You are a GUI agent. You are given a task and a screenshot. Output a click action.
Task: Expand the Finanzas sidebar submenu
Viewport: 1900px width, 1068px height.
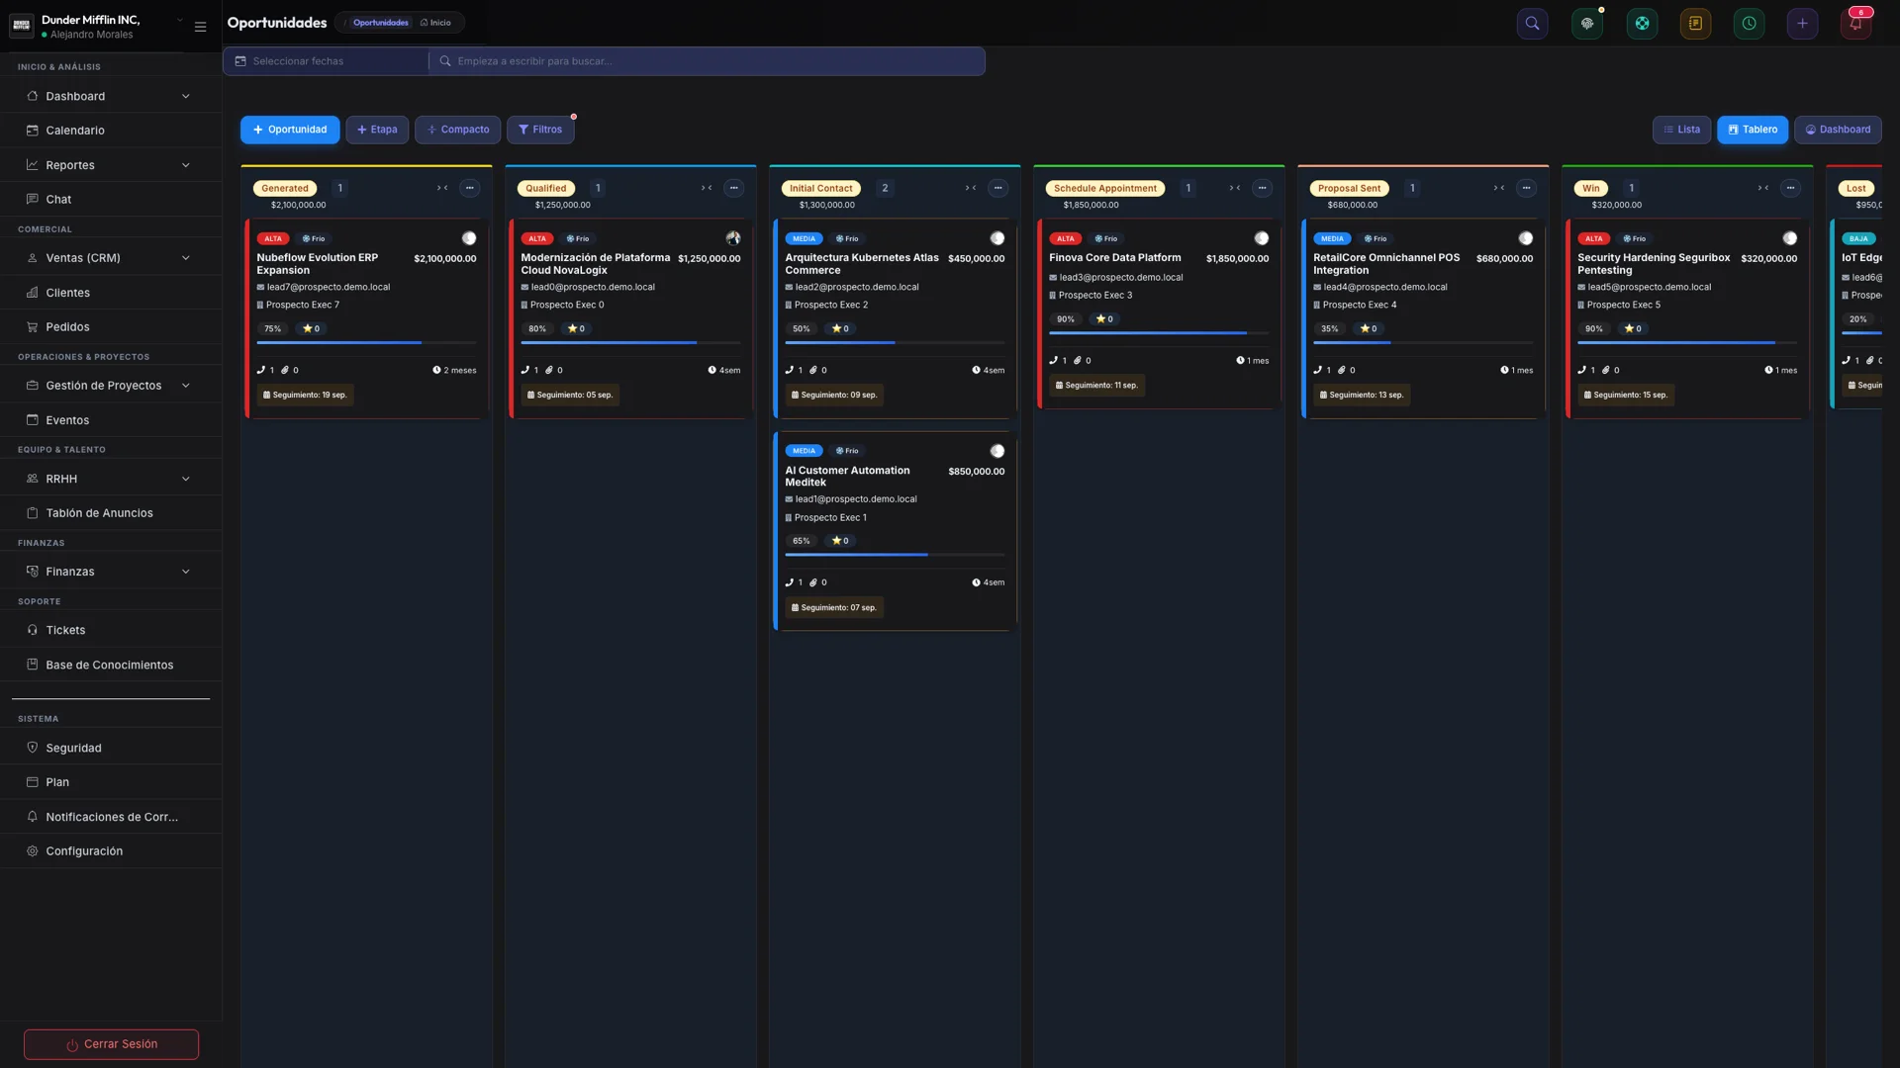pyautogui.click(x=186, y=572)
